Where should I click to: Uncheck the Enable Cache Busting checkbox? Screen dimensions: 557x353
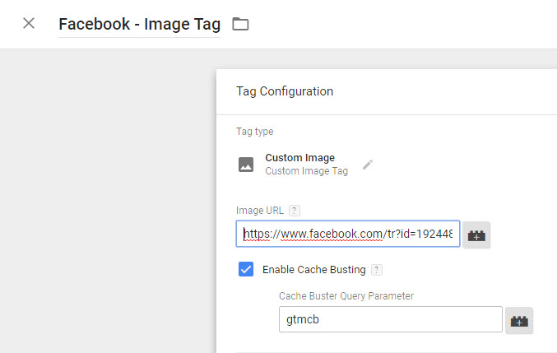pos(246,269)
